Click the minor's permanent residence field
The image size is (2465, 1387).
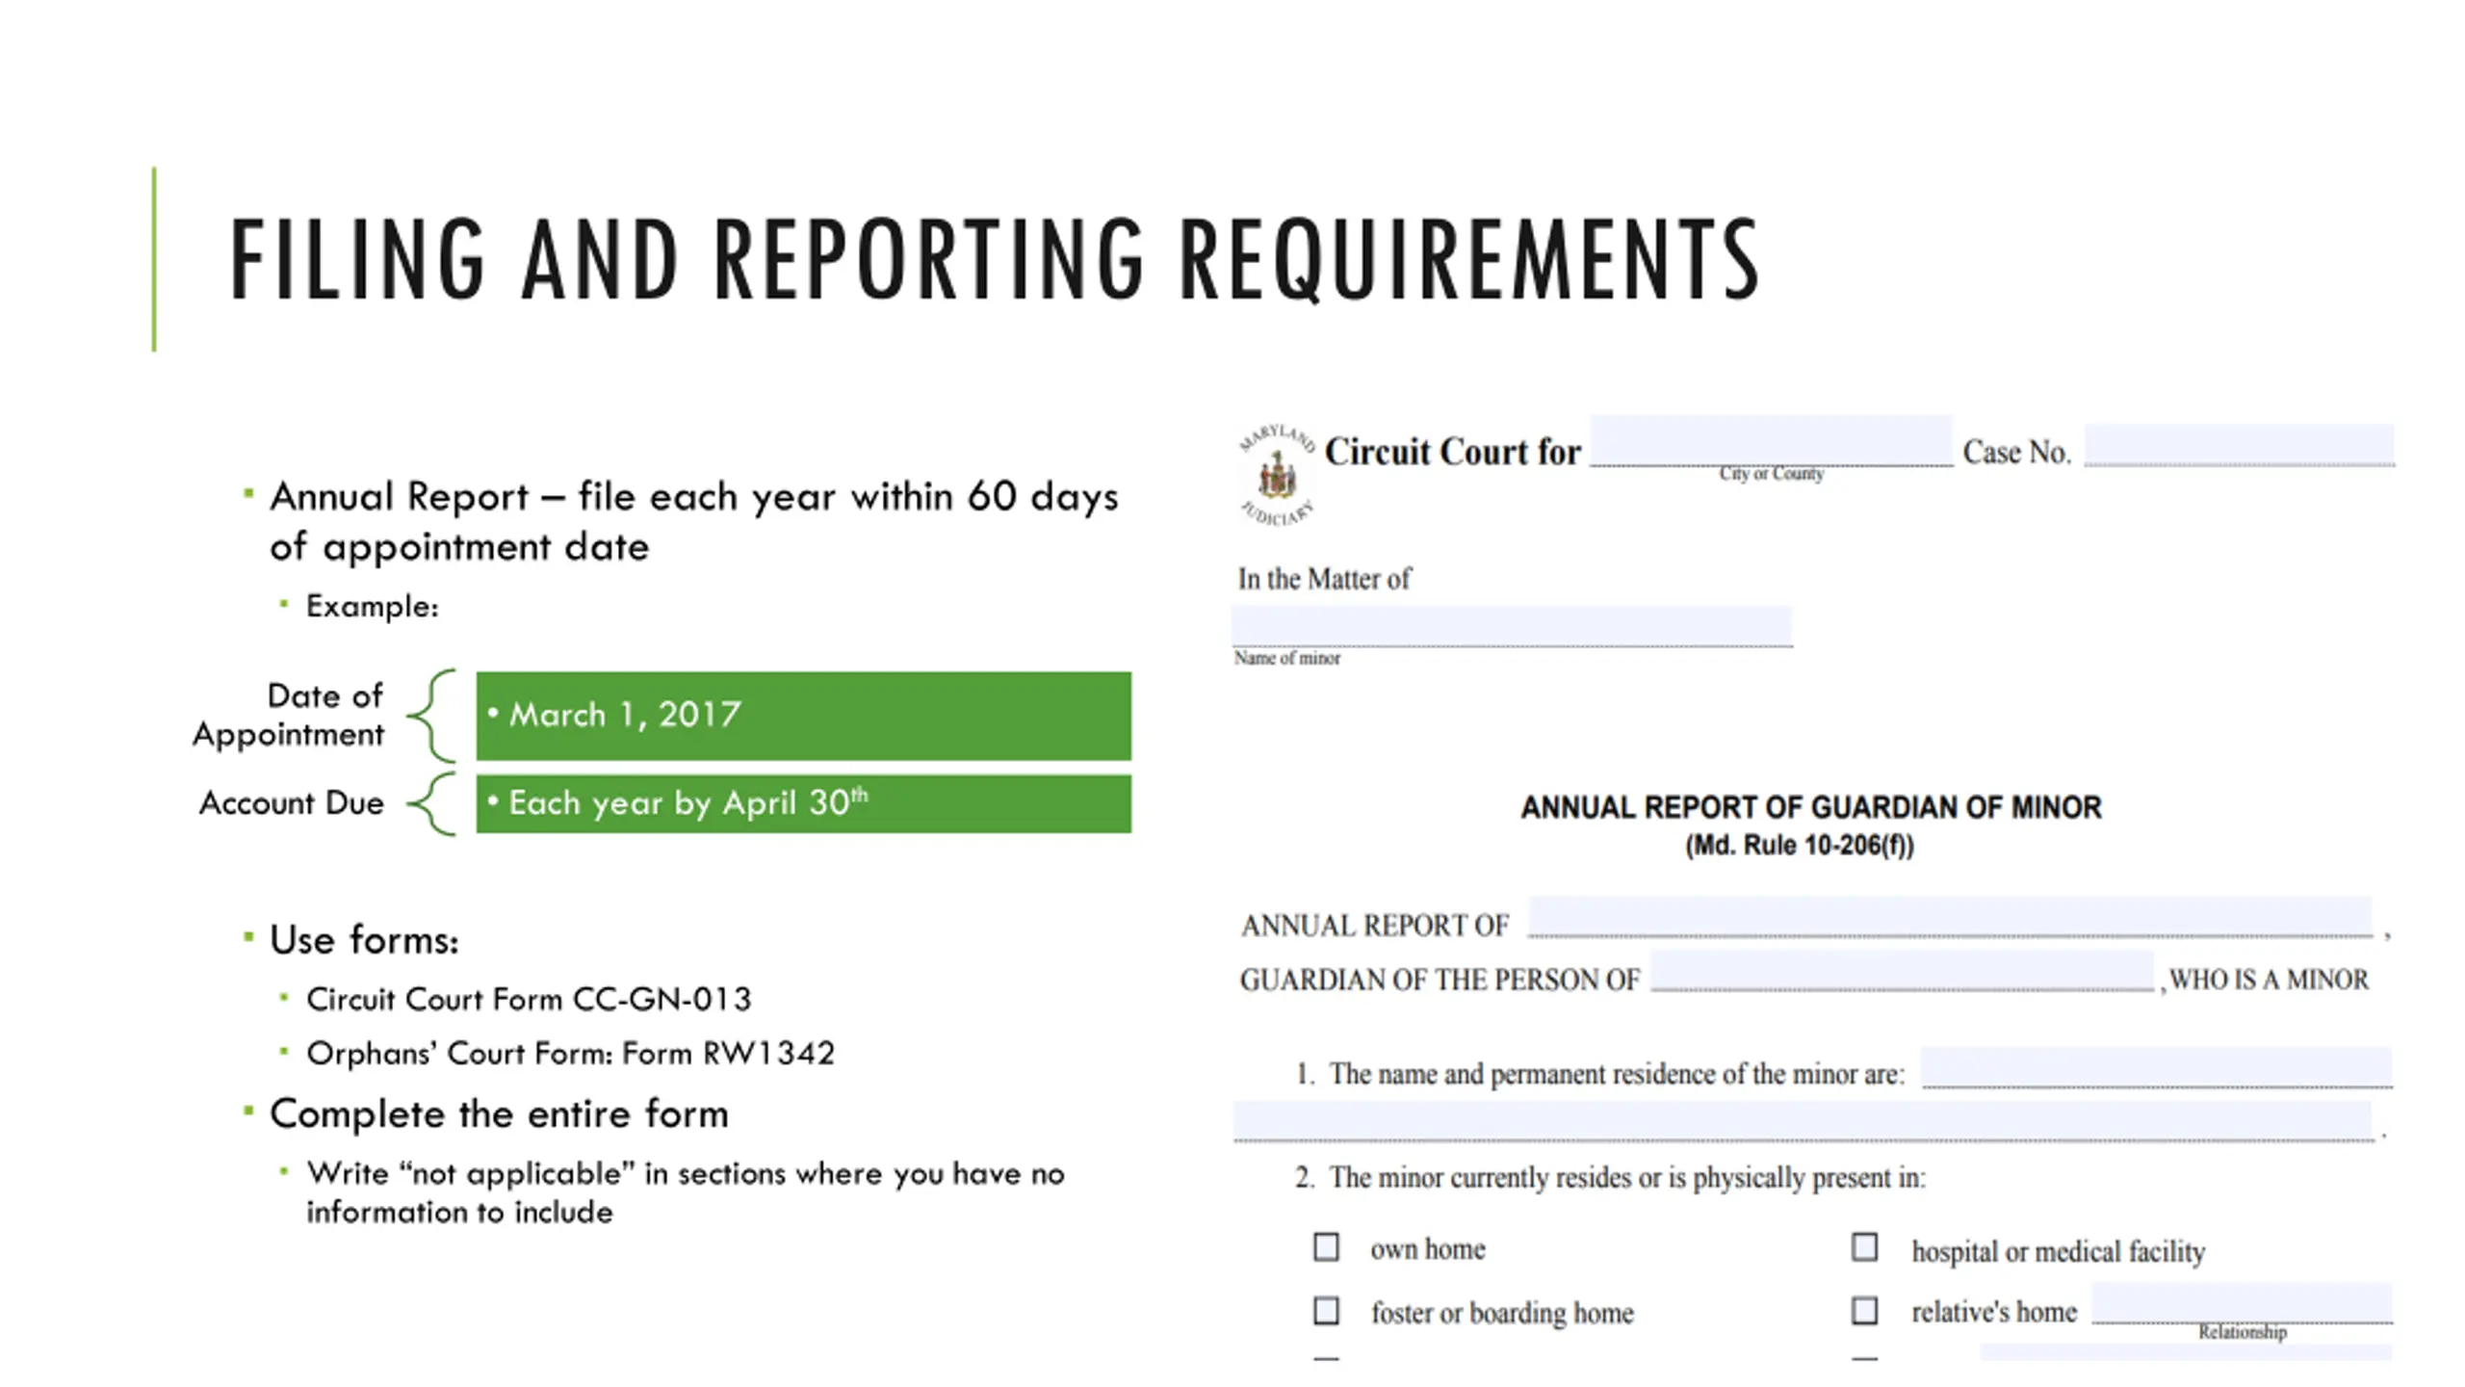pos(2157,1067)
